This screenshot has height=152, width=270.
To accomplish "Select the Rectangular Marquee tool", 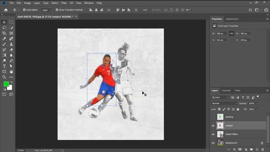I will [x=11, y=22].
